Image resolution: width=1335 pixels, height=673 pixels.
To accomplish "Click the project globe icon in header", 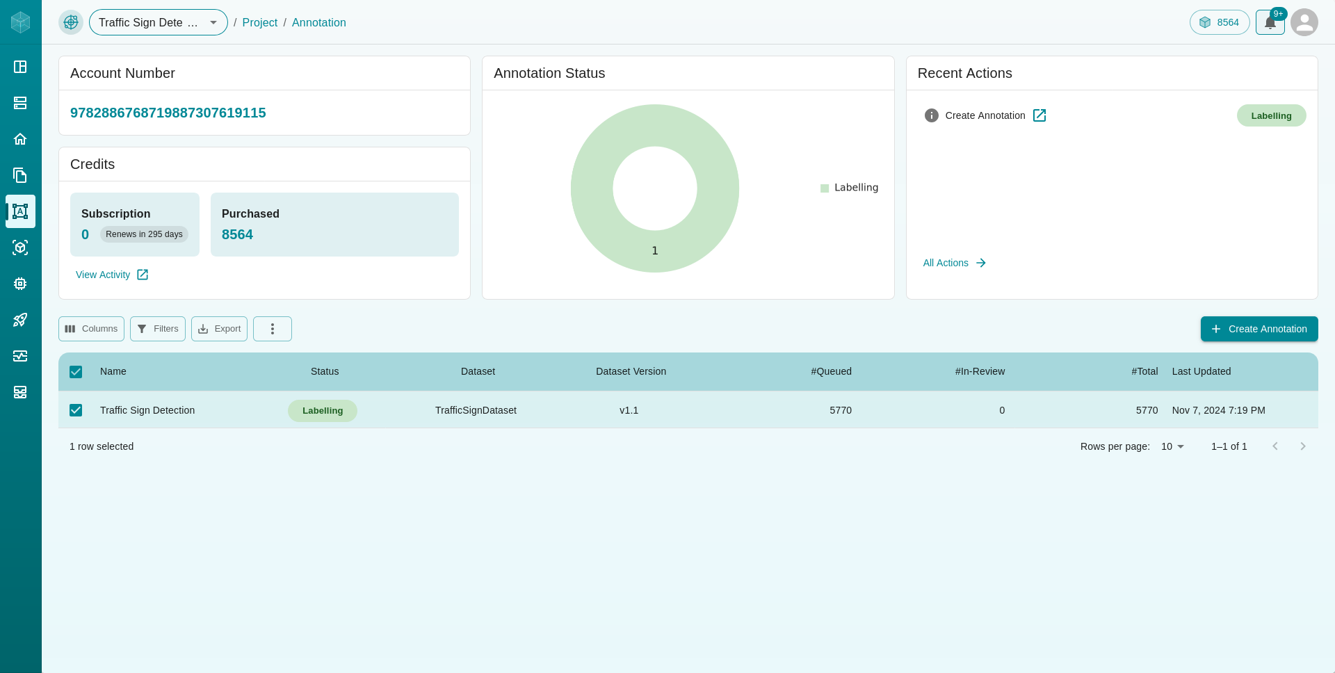I will coord(71,22).
